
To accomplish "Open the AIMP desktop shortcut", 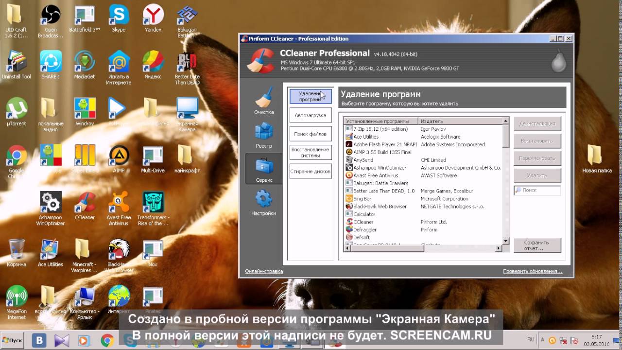I will (119, 159).
